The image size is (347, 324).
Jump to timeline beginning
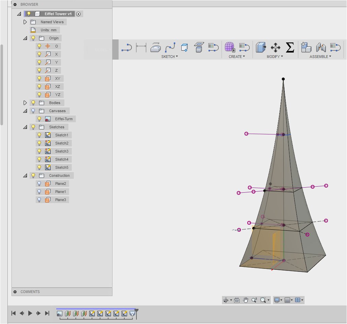(x=13, y=313)
